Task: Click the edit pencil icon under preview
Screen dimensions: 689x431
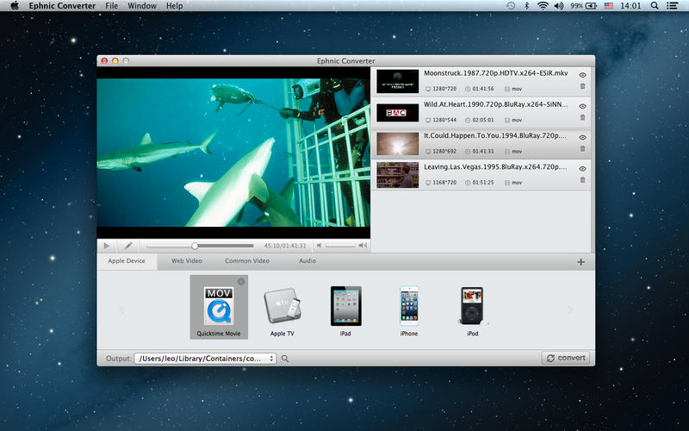Action: point(127,246)
